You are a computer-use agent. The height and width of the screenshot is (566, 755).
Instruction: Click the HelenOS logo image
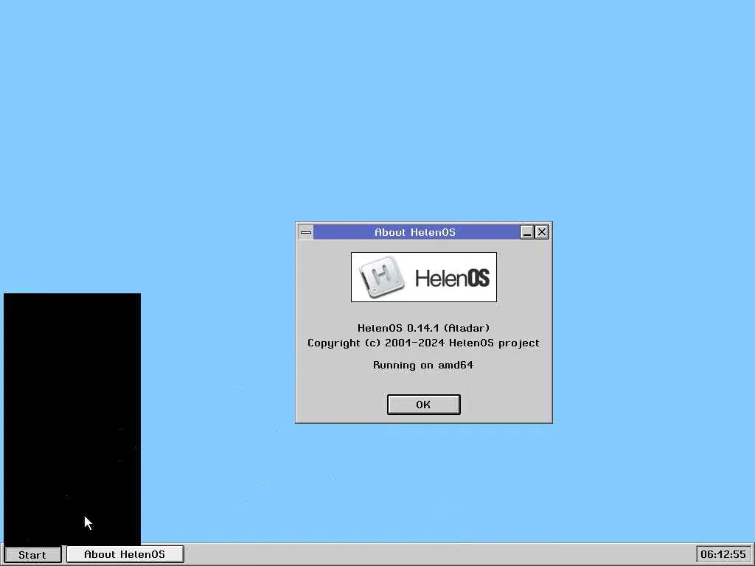click(x=424, y=277)
